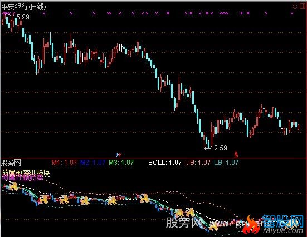Select the green M3: 1.07 value
Screen dimensions: 307x237
pyautogui.click(x=121, y=163)
